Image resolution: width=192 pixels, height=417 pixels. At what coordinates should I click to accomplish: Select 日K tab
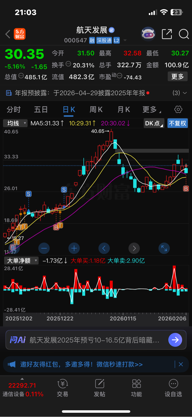(x=69, y=110)
